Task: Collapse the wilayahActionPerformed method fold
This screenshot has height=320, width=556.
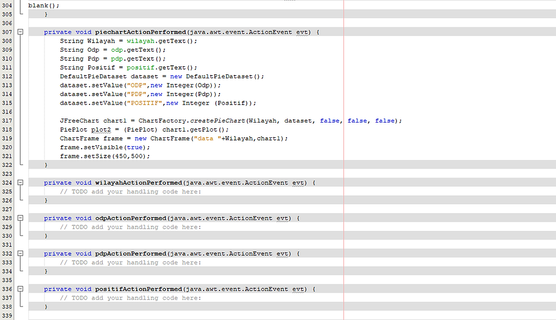Action: point(20,183)
